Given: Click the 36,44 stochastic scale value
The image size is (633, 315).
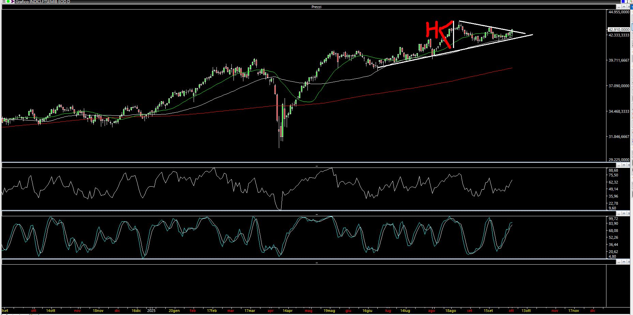Looking at the screenshot, I should 613,245.
